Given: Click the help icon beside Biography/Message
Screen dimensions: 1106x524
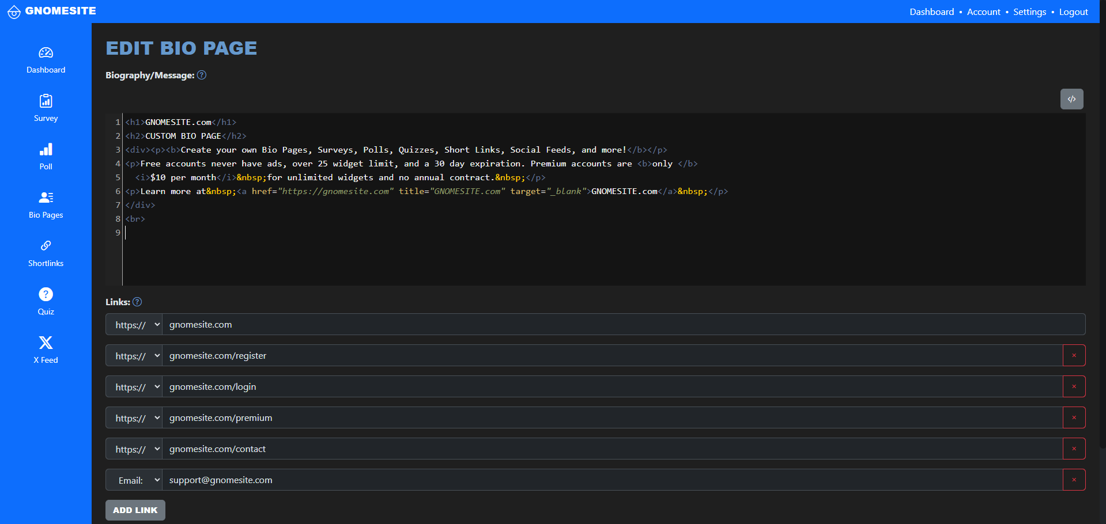Looking at the screenshot, I should coord(202,75).
